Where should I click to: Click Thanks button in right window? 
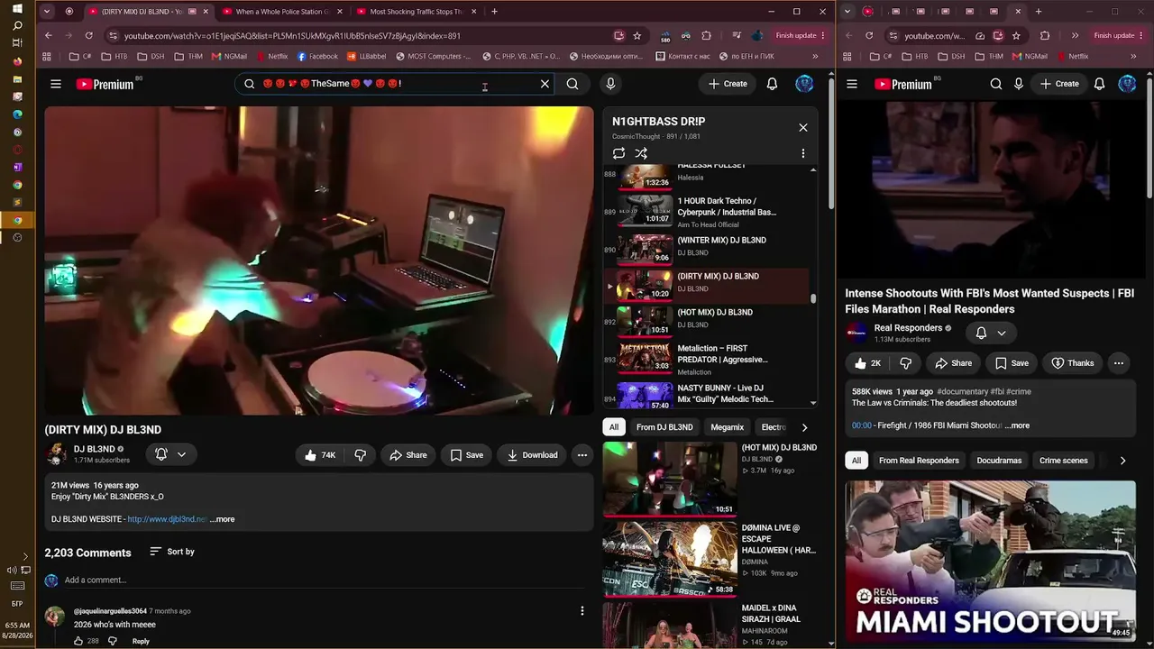(1072, 363)
